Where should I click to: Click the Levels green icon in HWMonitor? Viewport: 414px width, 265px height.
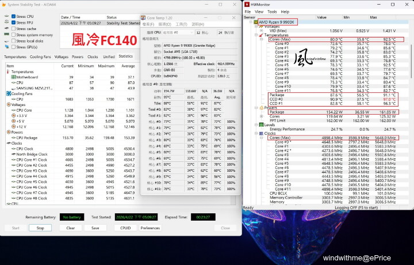click(262, 125)
